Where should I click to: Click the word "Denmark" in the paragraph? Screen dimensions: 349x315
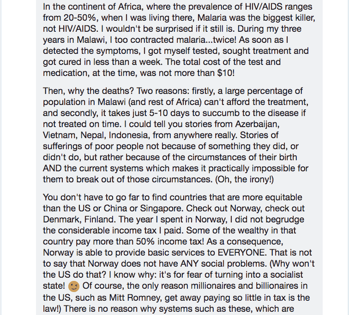pos(61,219)
